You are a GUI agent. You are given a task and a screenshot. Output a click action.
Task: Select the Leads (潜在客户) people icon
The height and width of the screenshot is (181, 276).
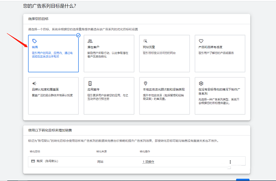[90, 41]
